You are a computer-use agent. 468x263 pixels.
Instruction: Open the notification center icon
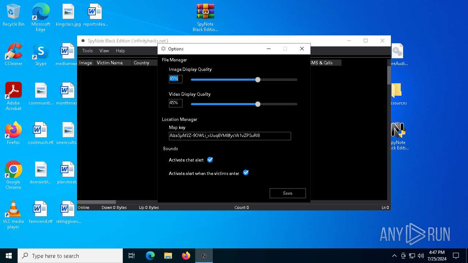pos(456,256)
